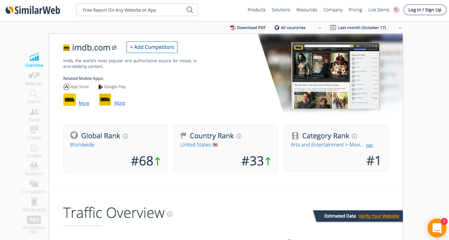
Task: Open the chat support bubble
Action: pyautogui.click(x=437, y=228)
